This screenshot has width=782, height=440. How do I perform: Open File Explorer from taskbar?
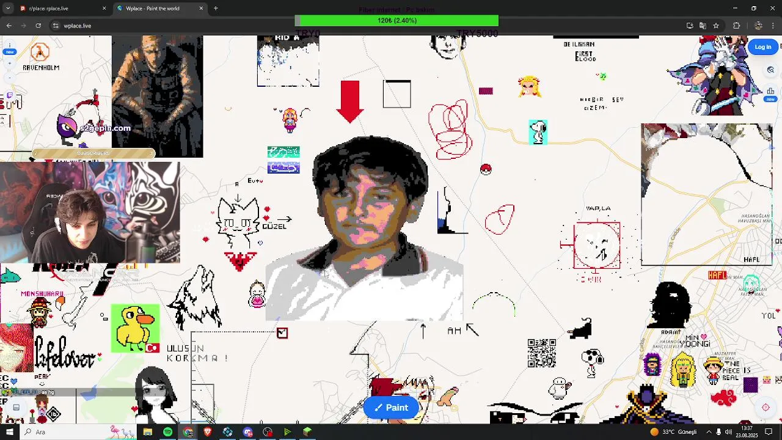[x=148, y=432]
